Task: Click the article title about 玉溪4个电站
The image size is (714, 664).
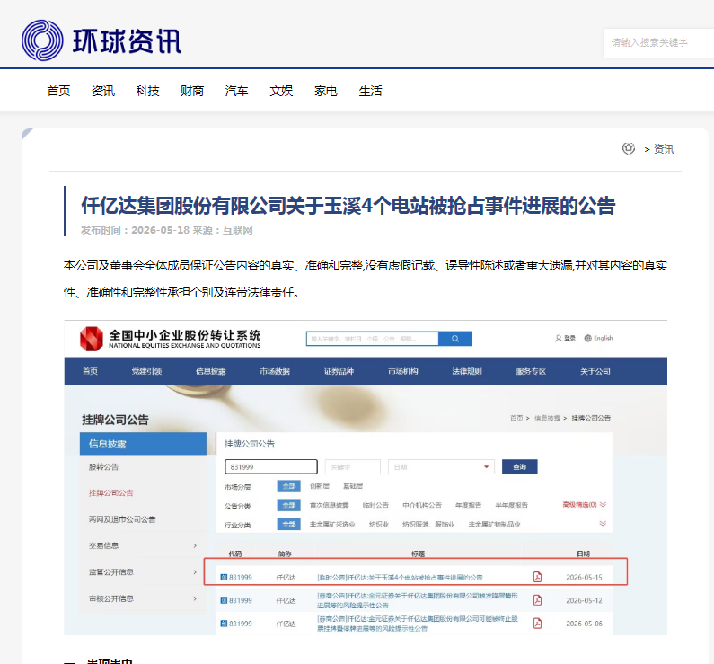Action: (348, 206)
